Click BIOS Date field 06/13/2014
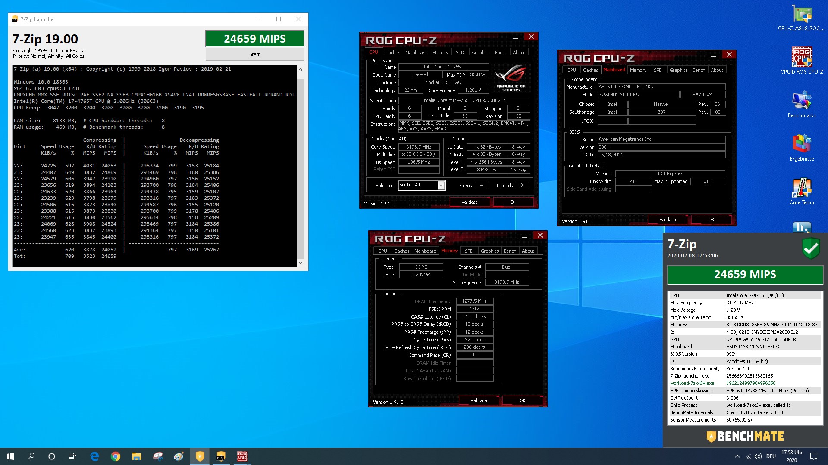 (662, 155)
